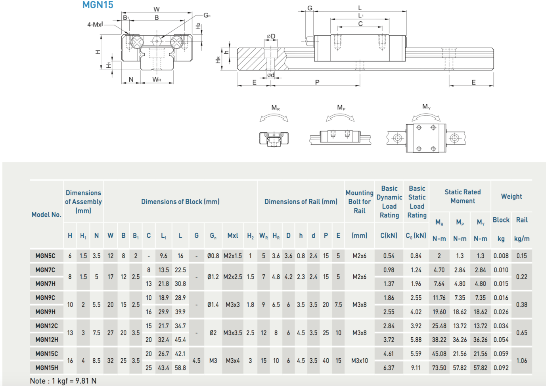Image resolution: width=546 pixels, height=386 pixels.
Task: Click the "4-Mxl" label in the drawing
Action: 95,25
